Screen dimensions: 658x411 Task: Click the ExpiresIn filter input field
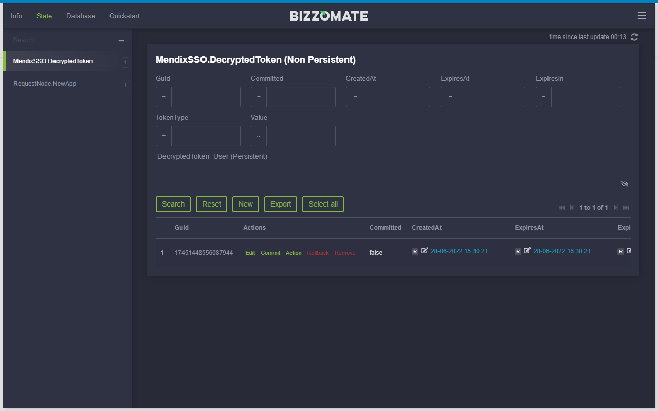tap(586, 97)
